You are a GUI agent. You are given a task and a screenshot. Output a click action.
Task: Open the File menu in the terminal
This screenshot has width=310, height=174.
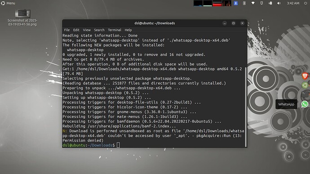pyautogui.click(x=67, y=30)
